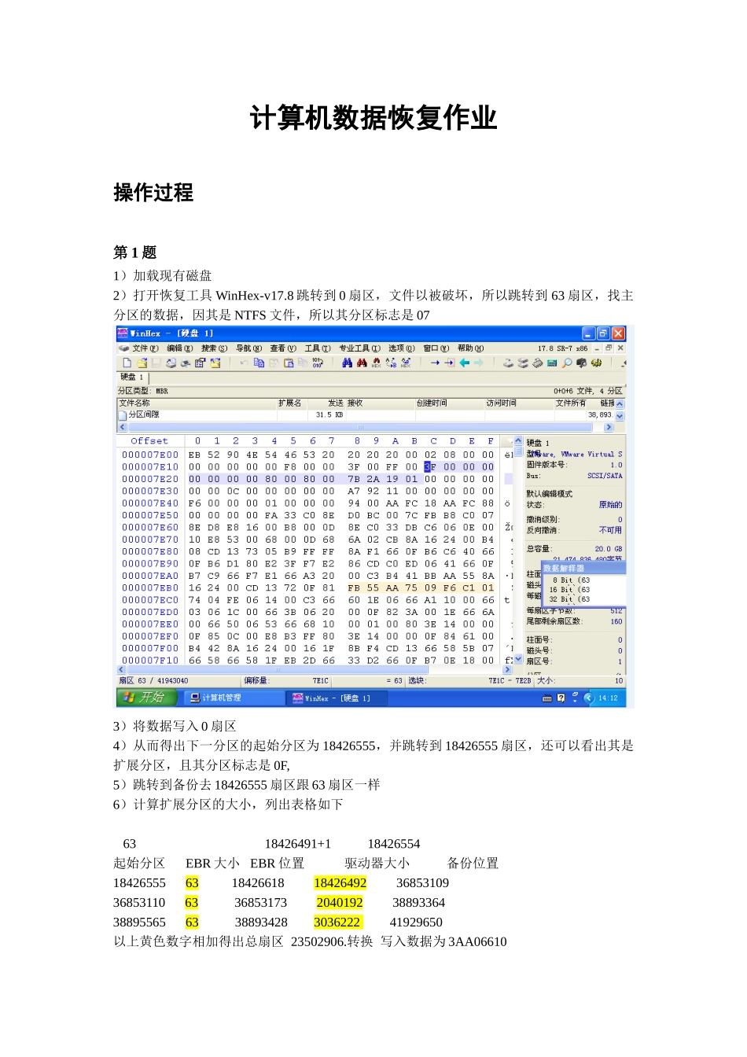Click the system clock showing 14:12
The width and height of the screenshot is (747, 1057).
coord(608,698)
